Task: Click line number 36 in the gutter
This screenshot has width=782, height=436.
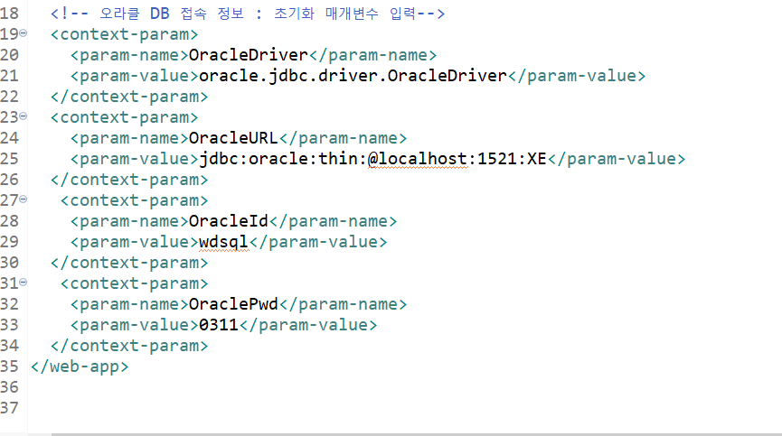Action: (9, 387)
